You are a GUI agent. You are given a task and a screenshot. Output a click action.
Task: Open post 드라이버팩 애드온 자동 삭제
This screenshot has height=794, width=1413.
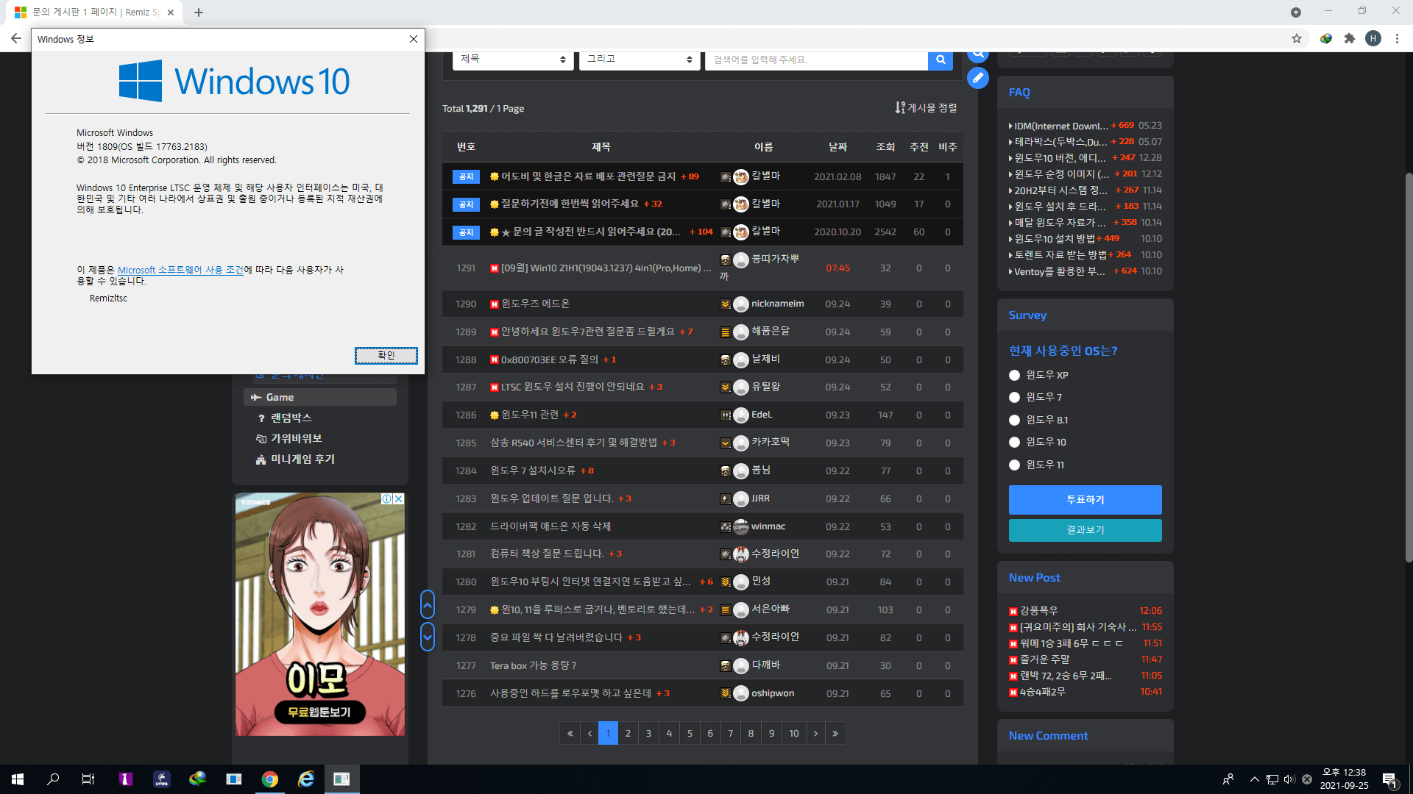(x=550, y=526)
